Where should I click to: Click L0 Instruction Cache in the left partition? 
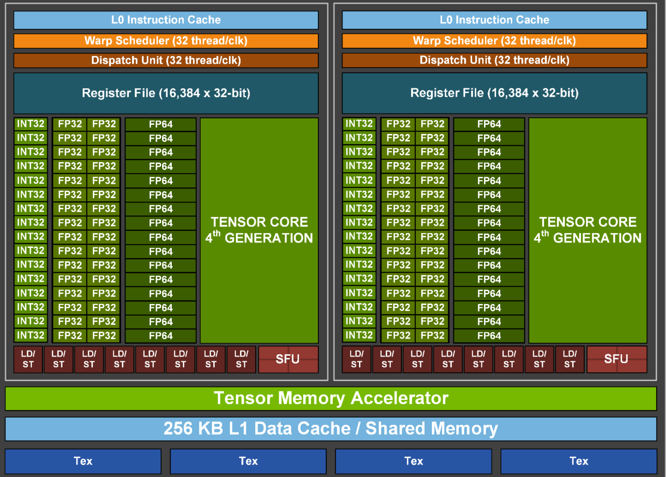[166, 20]
